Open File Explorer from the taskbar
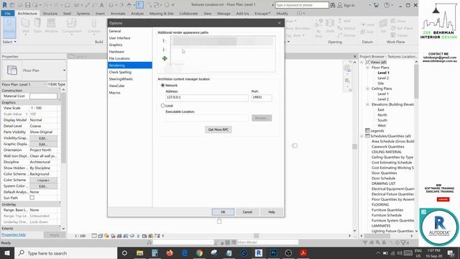This screenshot has width=460, height=259. tap(139, 253)
